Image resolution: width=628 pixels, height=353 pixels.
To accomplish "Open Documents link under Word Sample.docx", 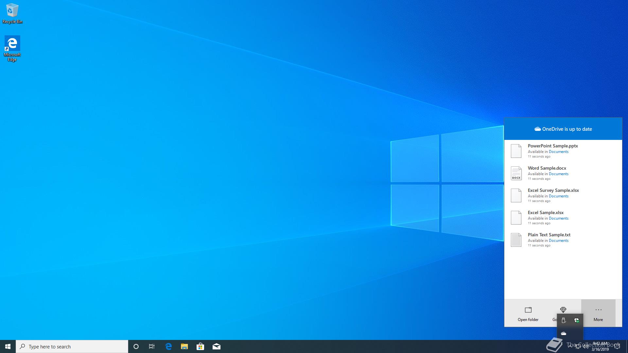I will [x=559, y=174].
